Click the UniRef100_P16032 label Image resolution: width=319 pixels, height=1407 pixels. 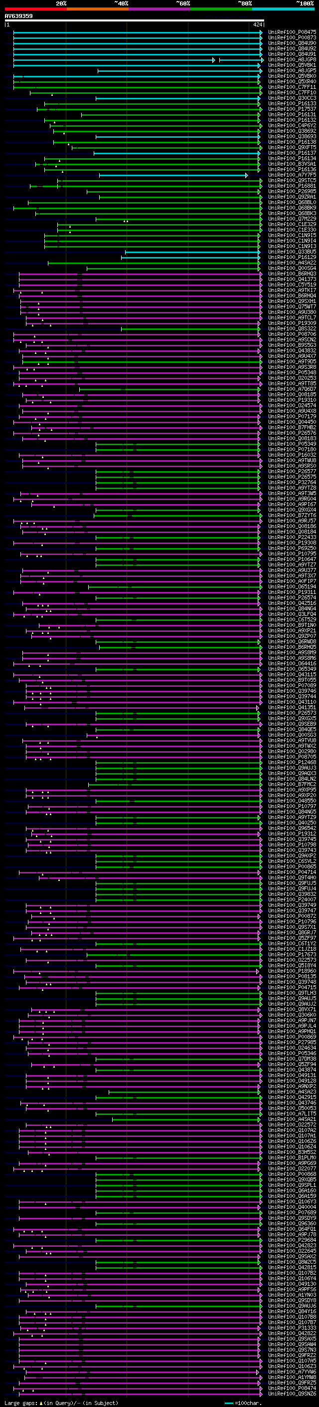292,455
